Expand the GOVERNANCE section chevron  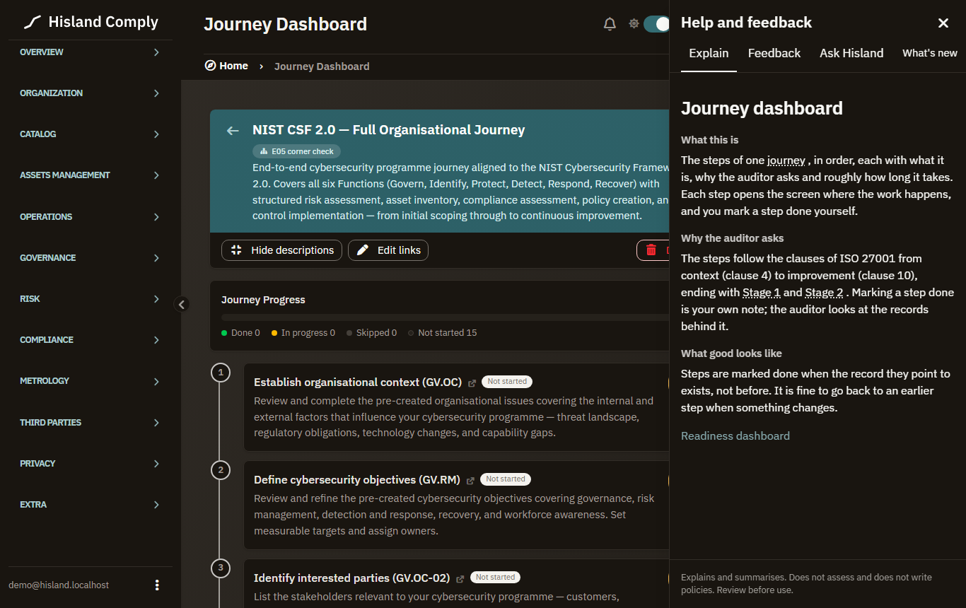point(156,258)
